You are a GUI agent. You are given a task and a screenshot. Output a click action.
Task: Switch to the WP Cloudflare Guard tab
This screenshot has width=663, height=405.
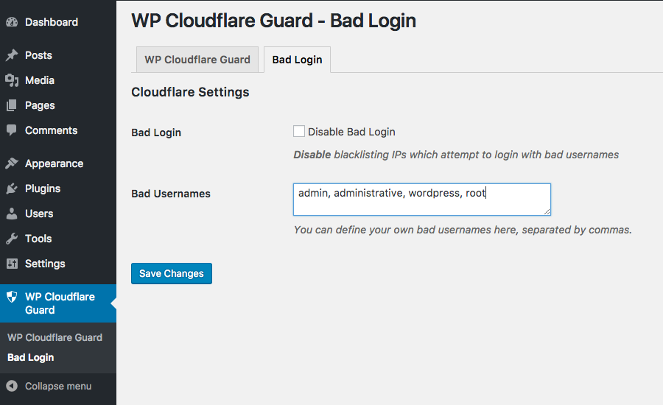click(197, 60)
